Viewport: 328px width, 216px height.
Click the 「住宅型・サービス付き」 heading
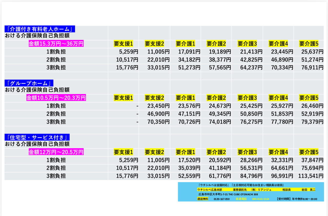(37, 137)
